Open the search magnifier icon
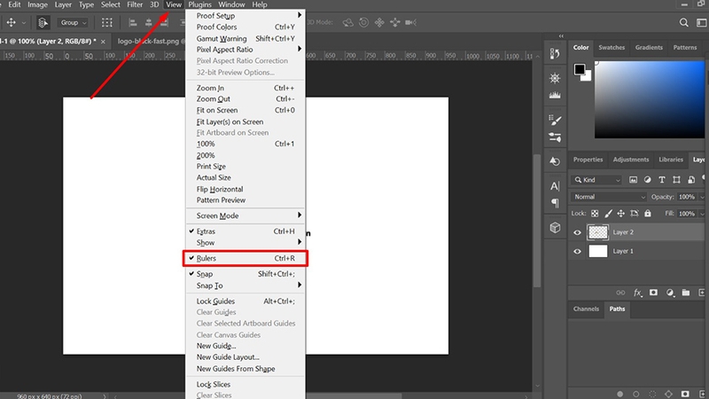 (x=683, y=22)
